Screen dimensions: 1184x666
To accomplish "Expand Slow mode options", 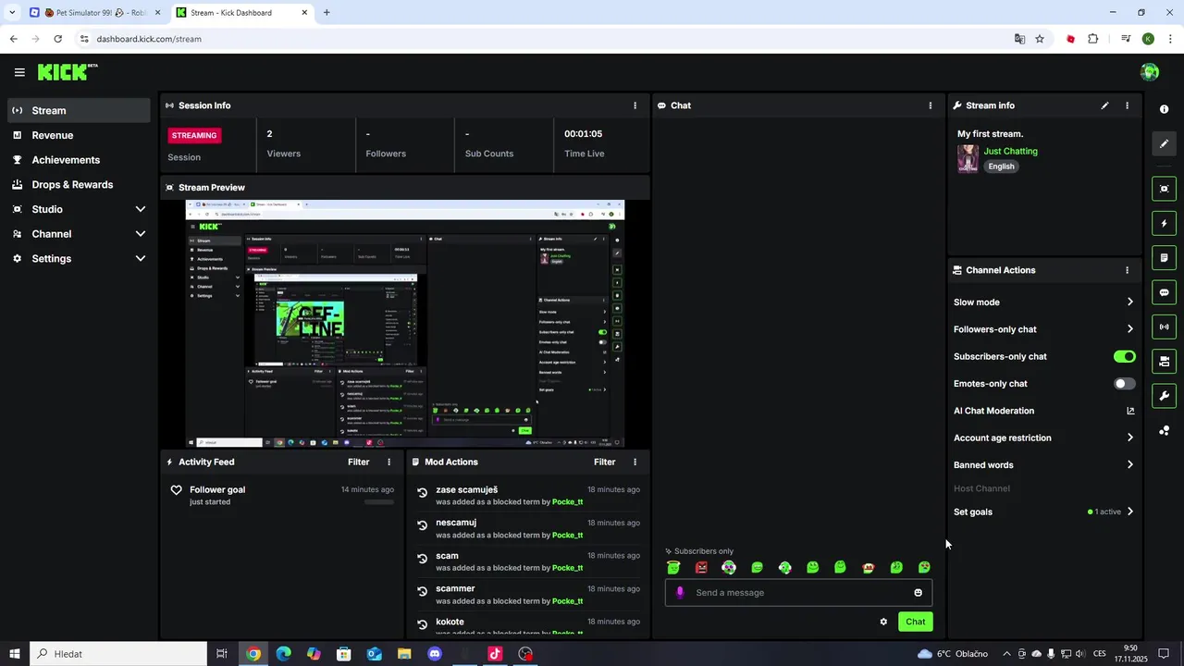I will point(1130,302).
